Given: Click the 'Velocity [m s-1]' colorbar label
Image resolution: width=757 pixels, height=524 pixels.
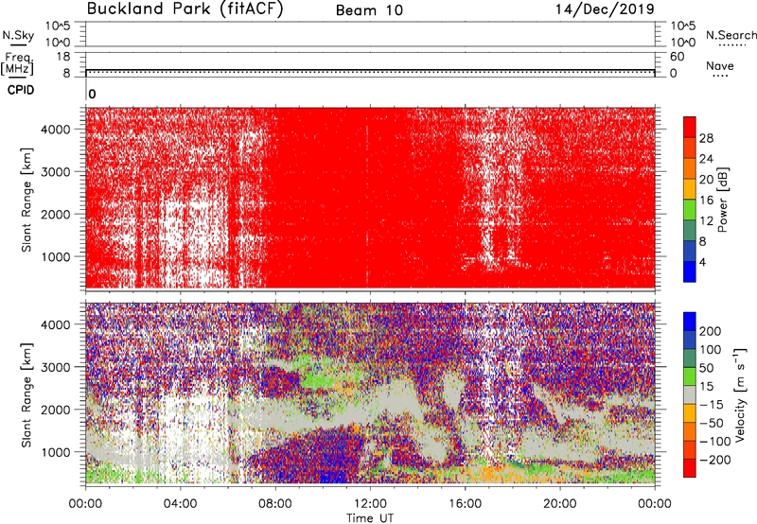Looking at the screenshot, I should pyautogui.click(x=740, y=394).
